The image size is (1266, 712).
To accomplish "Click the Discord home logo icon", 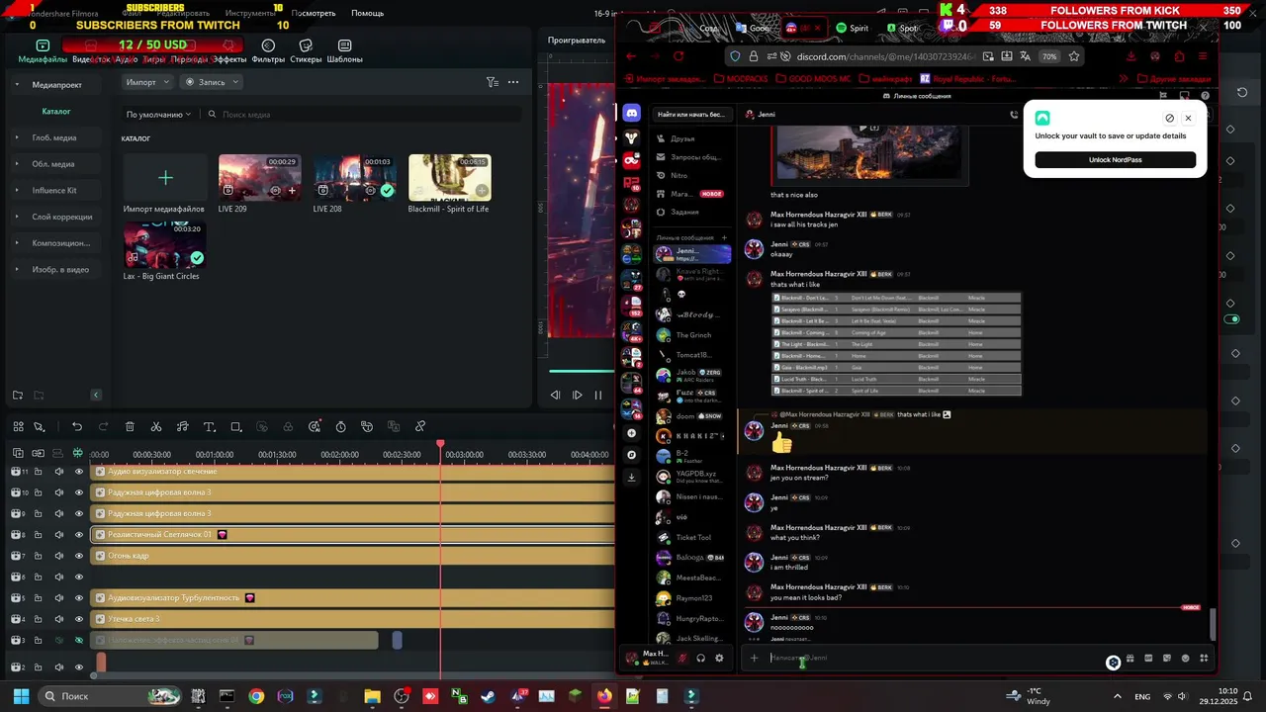I will tap(632, 114).
